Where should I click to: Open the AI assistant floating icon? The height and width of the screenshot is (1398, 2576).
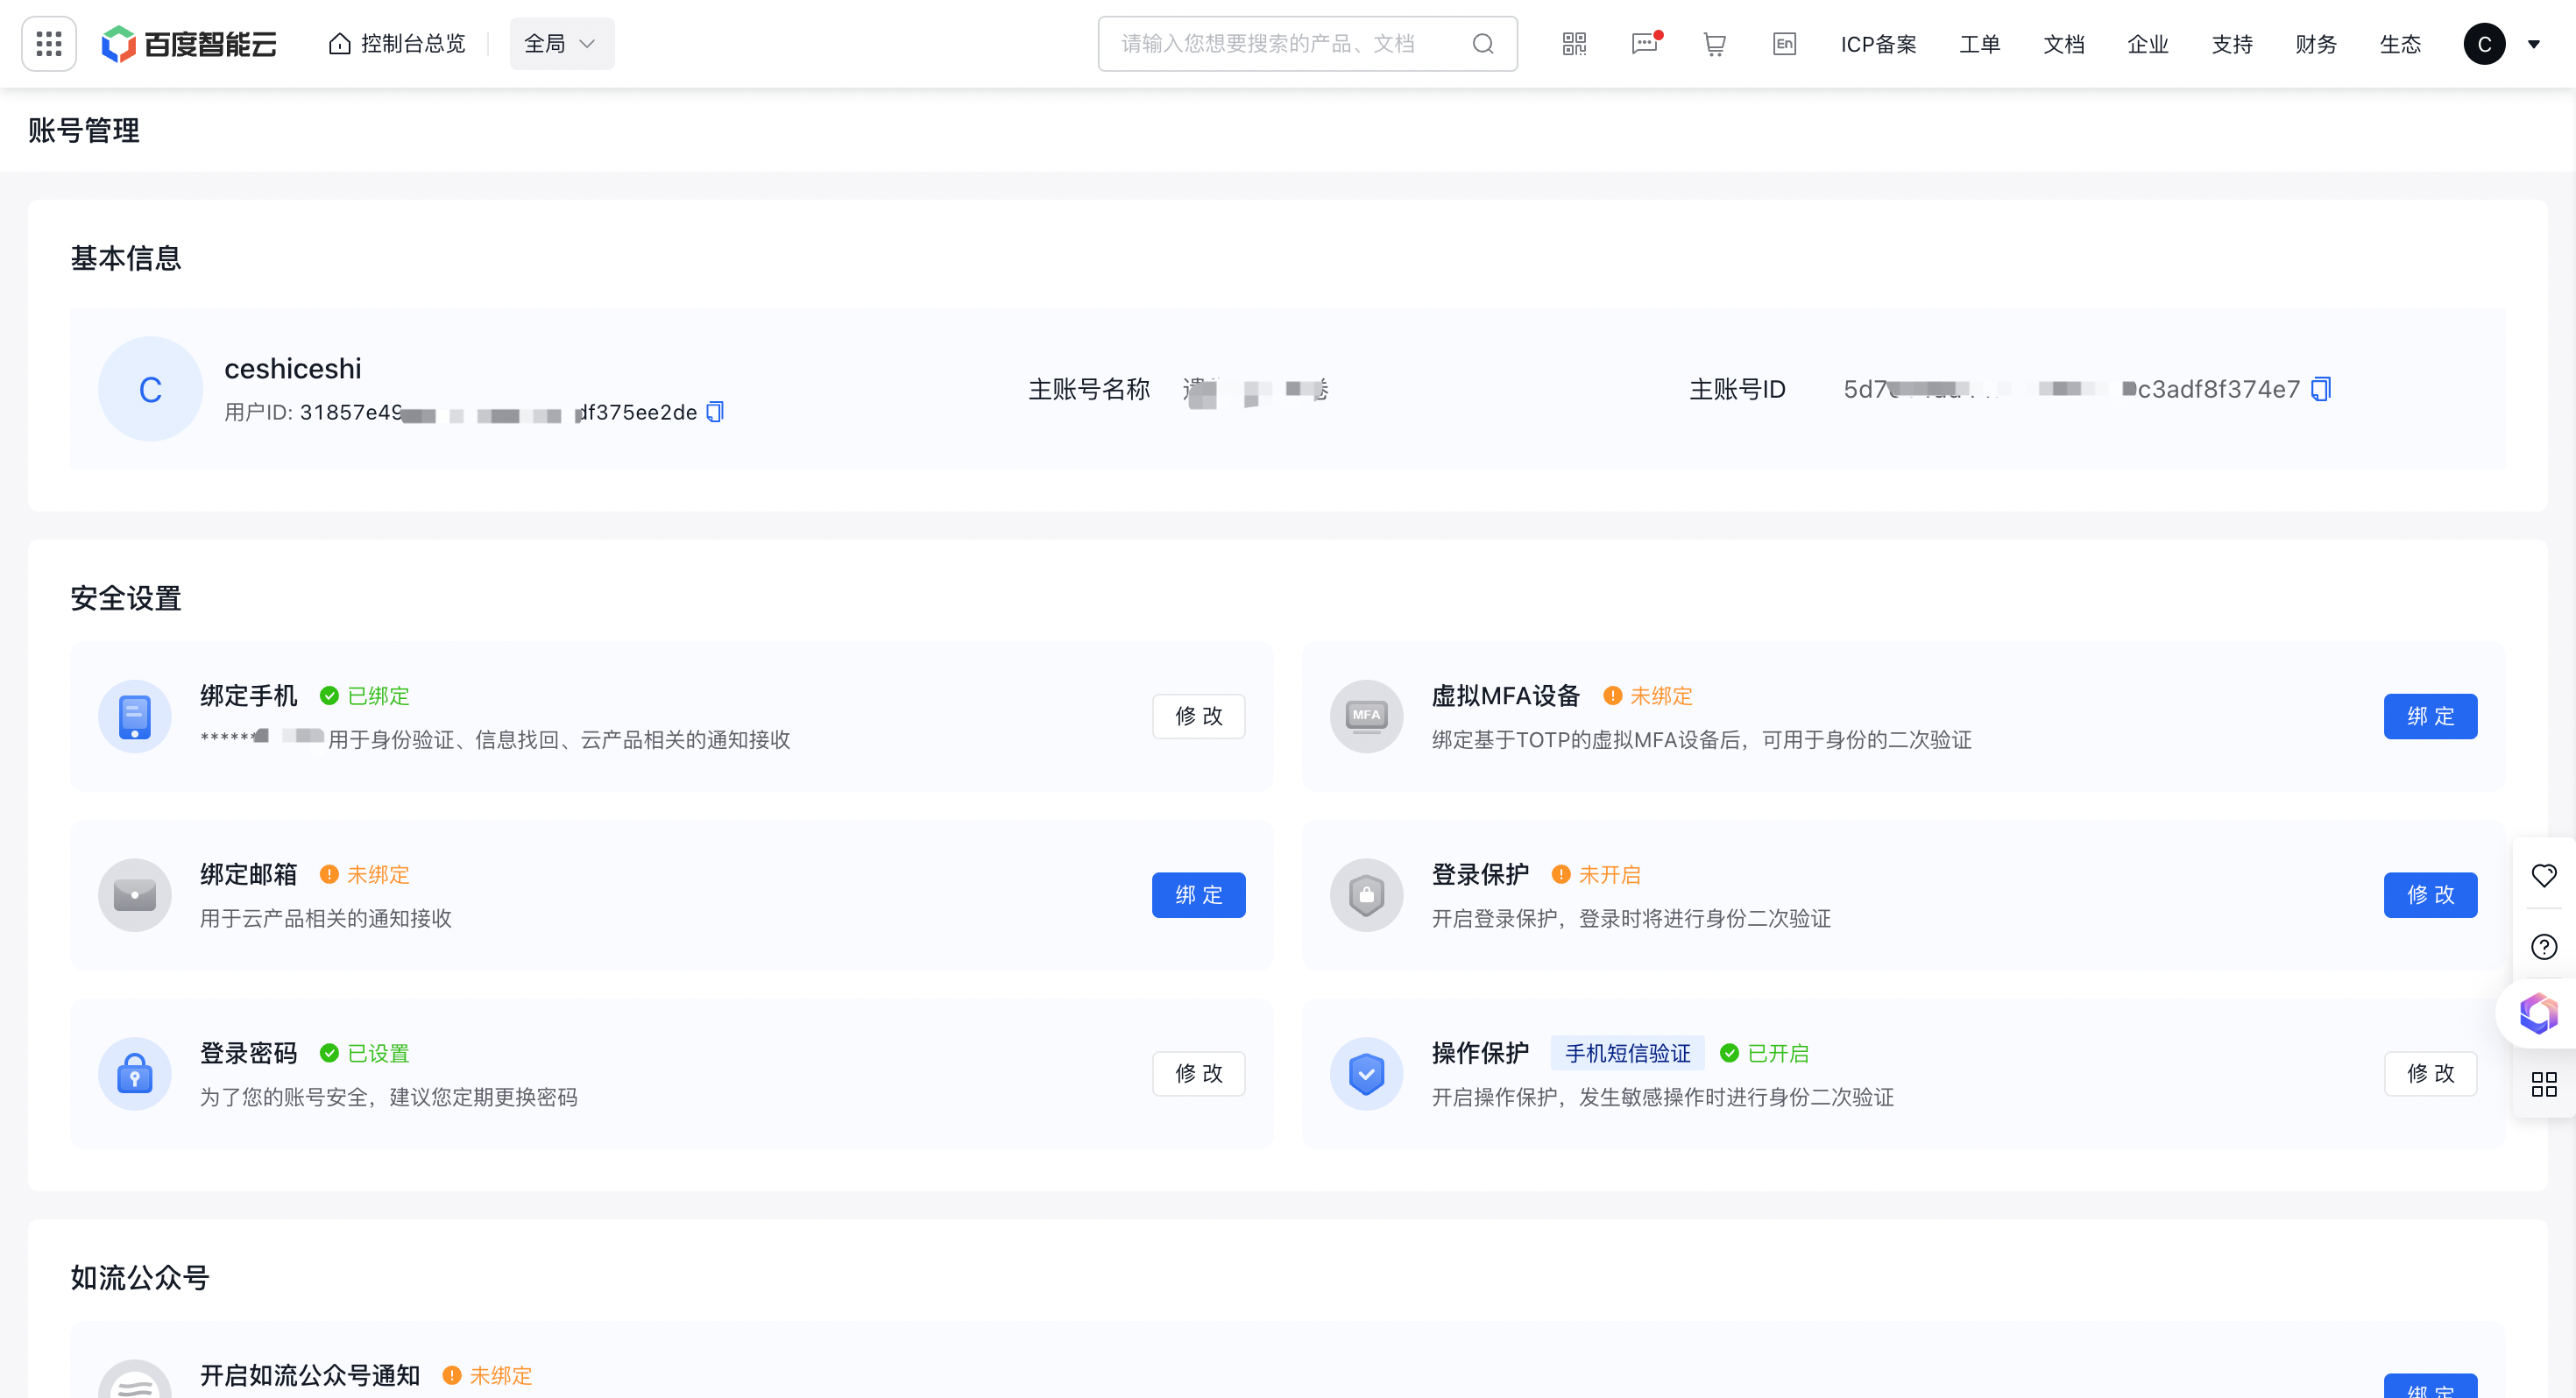[x=2538, y=1013]
